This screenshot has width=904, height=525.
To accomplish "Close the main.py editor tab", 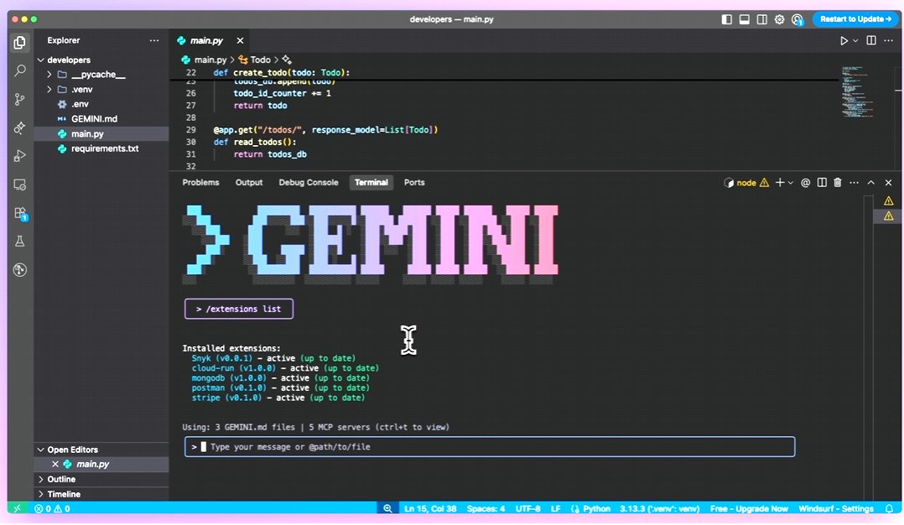I will tap(240, 40).
